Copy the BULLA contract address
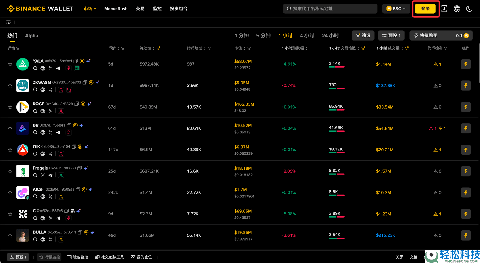This screenshot has height=263, width=480. 80,232
